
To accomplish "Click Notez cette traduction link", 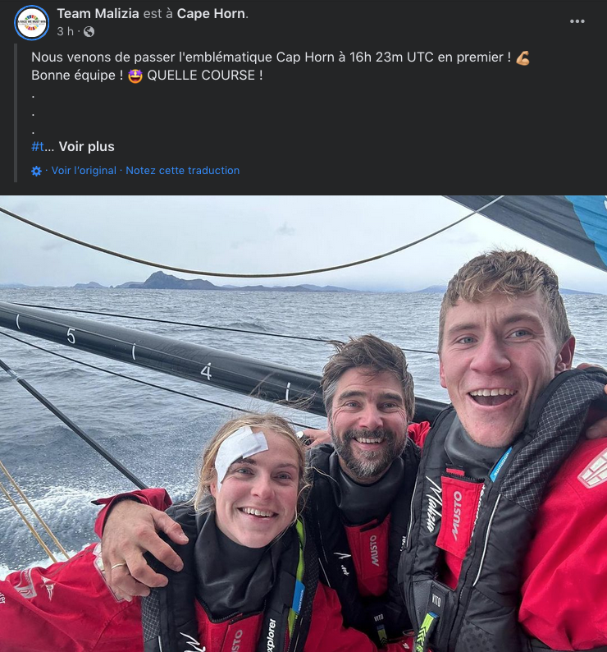I will pyautogui.click(x=183, y=171).
